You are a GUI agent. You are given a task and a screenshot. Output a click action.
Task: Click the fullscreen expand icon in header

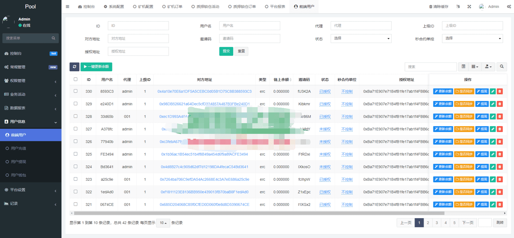pyautogui.click(x=469, y=7)
